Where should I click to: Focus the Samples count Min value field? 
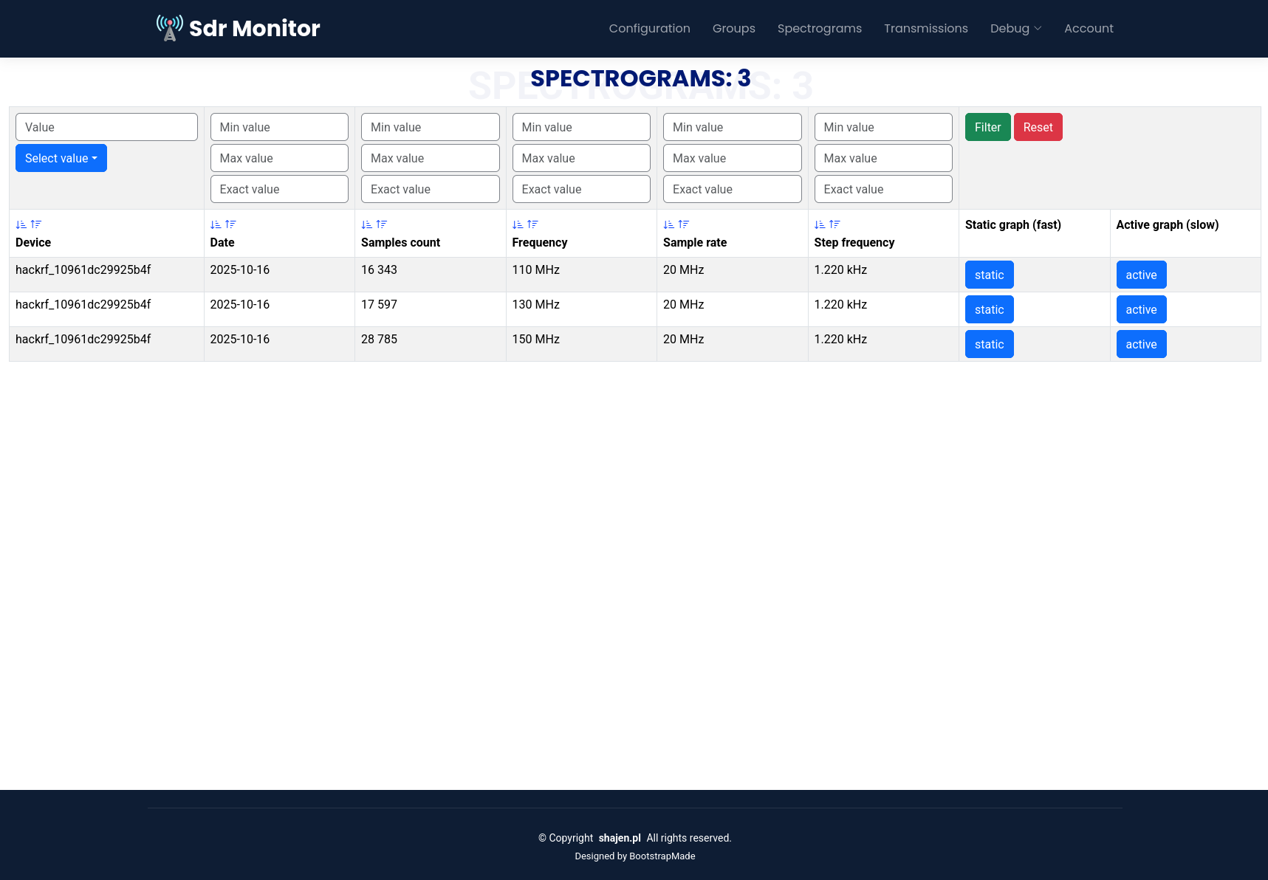pos(431,127)
